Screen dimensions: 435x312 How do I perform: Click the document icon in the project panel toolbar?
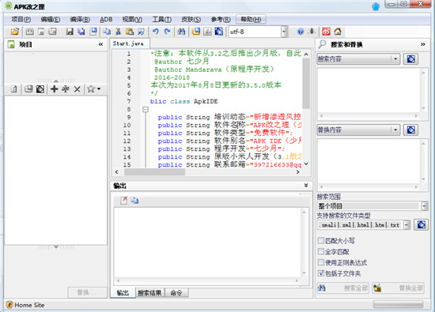pos(14,89)
